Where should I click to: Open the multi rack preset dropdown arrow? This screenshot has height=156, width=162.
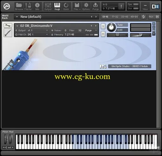17,17
